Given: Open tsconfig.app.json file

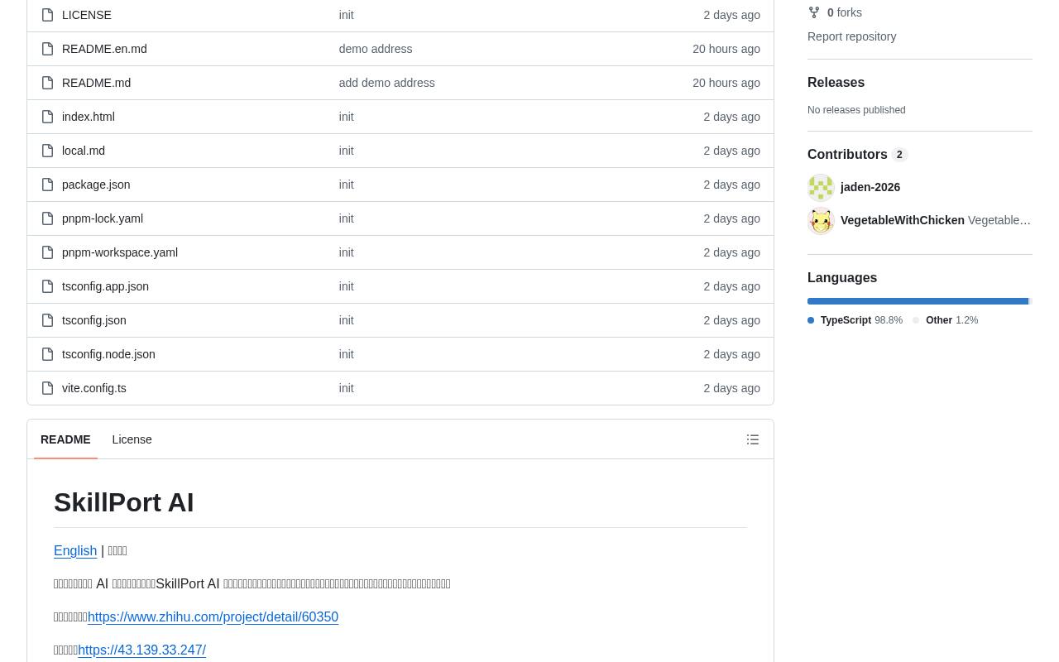Looking at the screenshot, I should click(105, 286).
